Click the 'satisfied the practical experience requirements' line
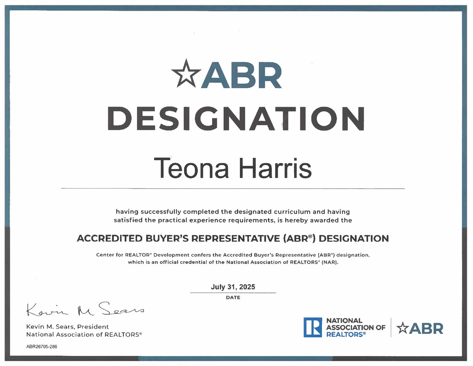 [233, 220]
